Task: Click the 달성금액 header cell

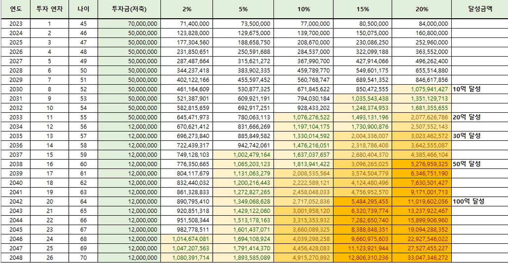Action: pos(480,9)
